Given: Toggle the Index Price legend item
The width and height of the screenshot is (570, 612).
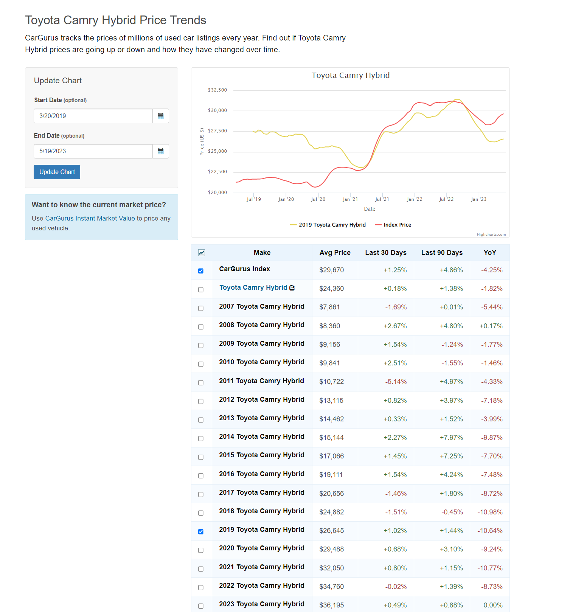Looking at the screenshot, I should click(393, 225).
